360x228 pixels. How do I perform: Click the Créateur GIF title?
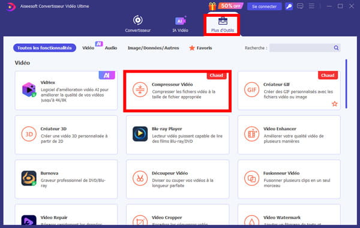[277, 85]
